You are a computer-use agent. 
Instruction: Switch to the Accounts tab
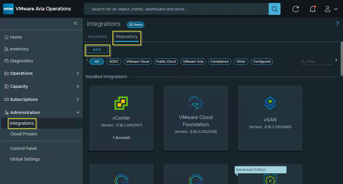(x=97, y=36)
